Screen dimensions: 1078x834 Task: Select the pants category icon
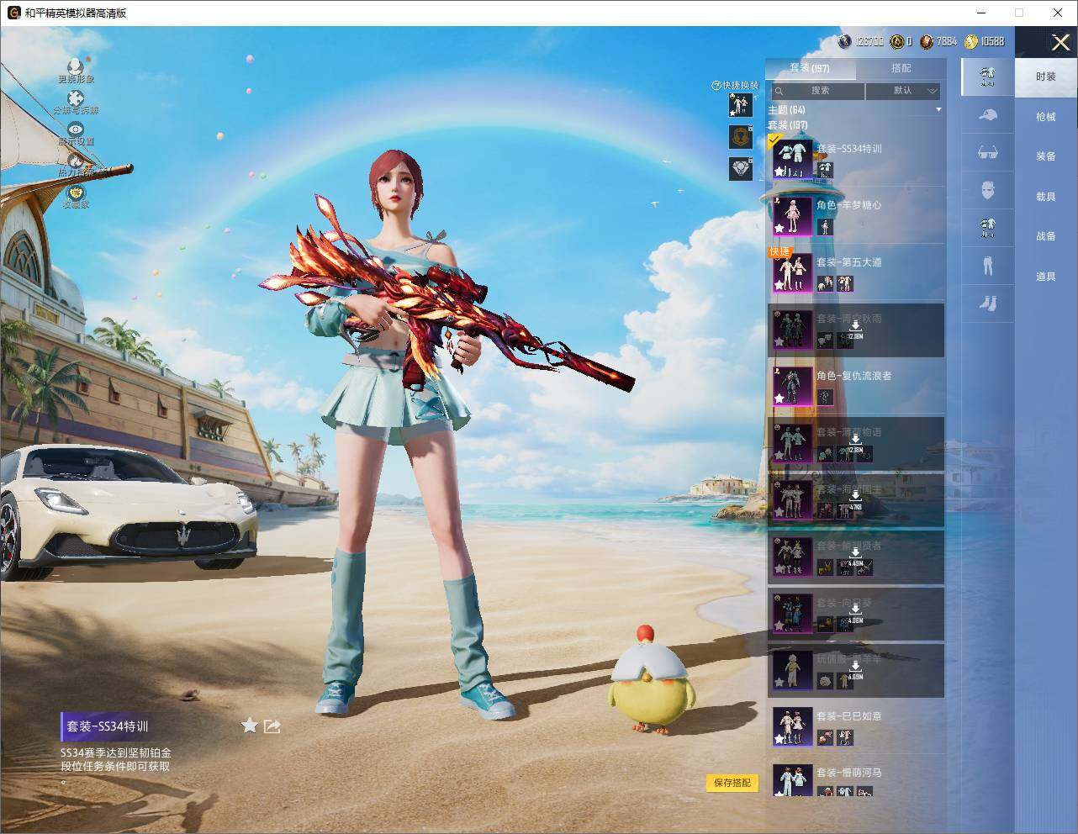coord(988,266)
